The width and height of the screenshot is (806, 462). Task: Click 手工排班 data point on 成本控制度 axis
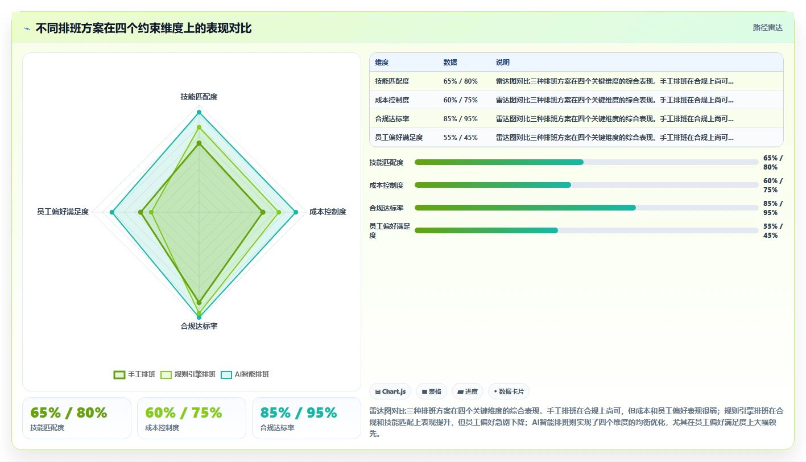tap(262, 212)
